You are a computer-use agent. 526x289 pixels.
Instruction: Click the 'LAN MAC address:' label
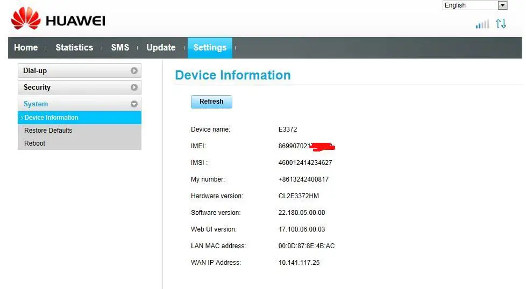[218, 246]
